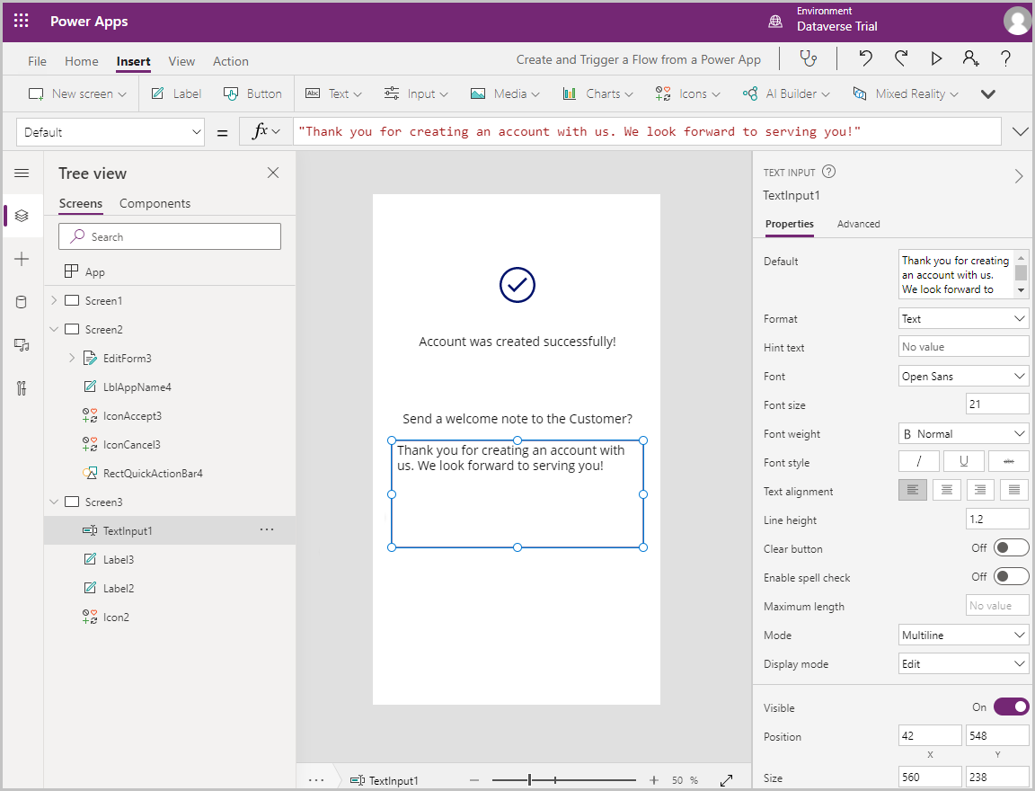Open the Mode Multiline dropdown
This screenshot has width=1035, height=791.
963,635
